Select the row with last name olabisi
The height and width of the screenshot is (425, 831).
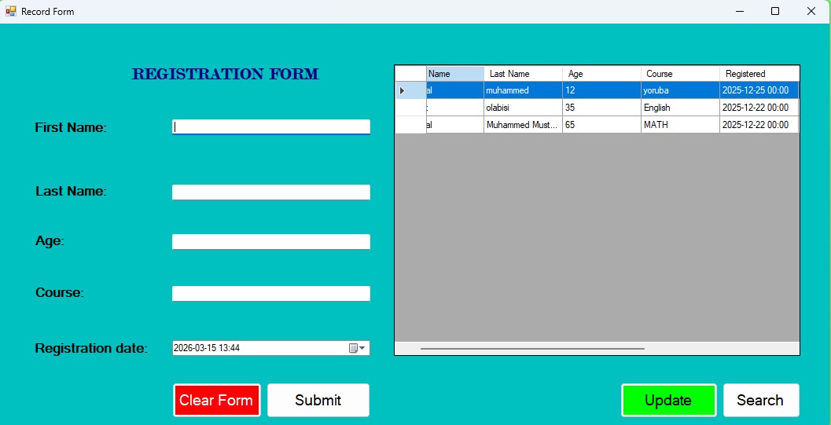[x=522, y=108]
